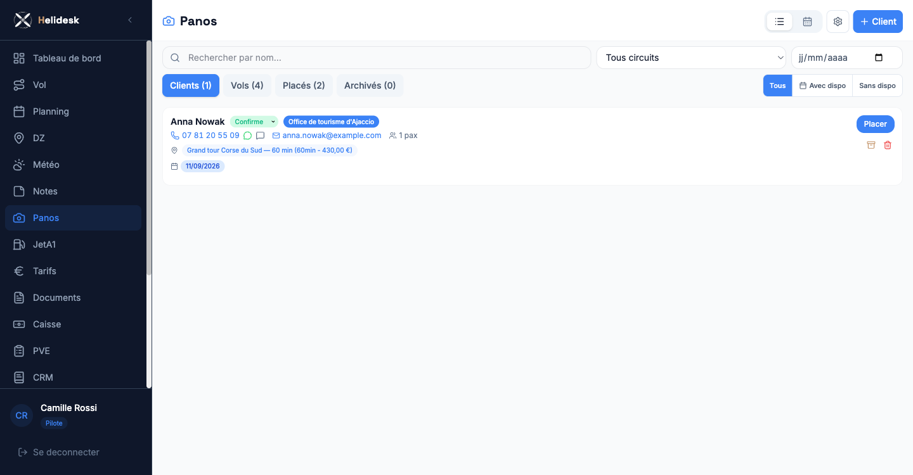Select the Placés (2) tab
Image resolution: width=913 pixels, height=475 pixels.
coord(304,85)
